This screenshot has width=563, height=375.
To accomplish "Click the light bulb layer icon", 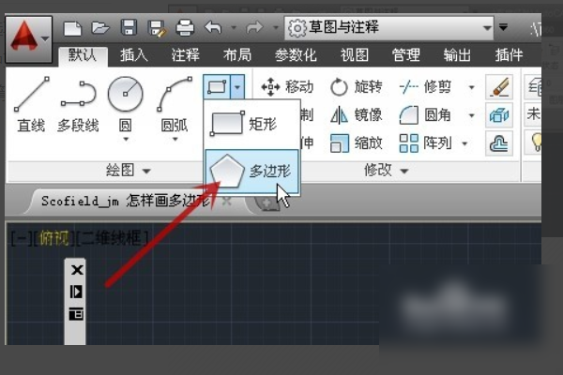I will tap(536, 142).
